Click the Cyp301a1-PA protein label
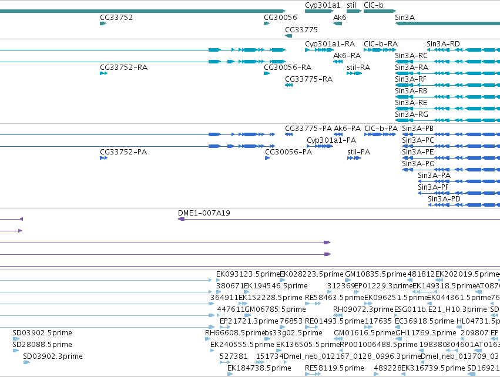The height and width of the screenshot is (377, 500). click(331, 140)
